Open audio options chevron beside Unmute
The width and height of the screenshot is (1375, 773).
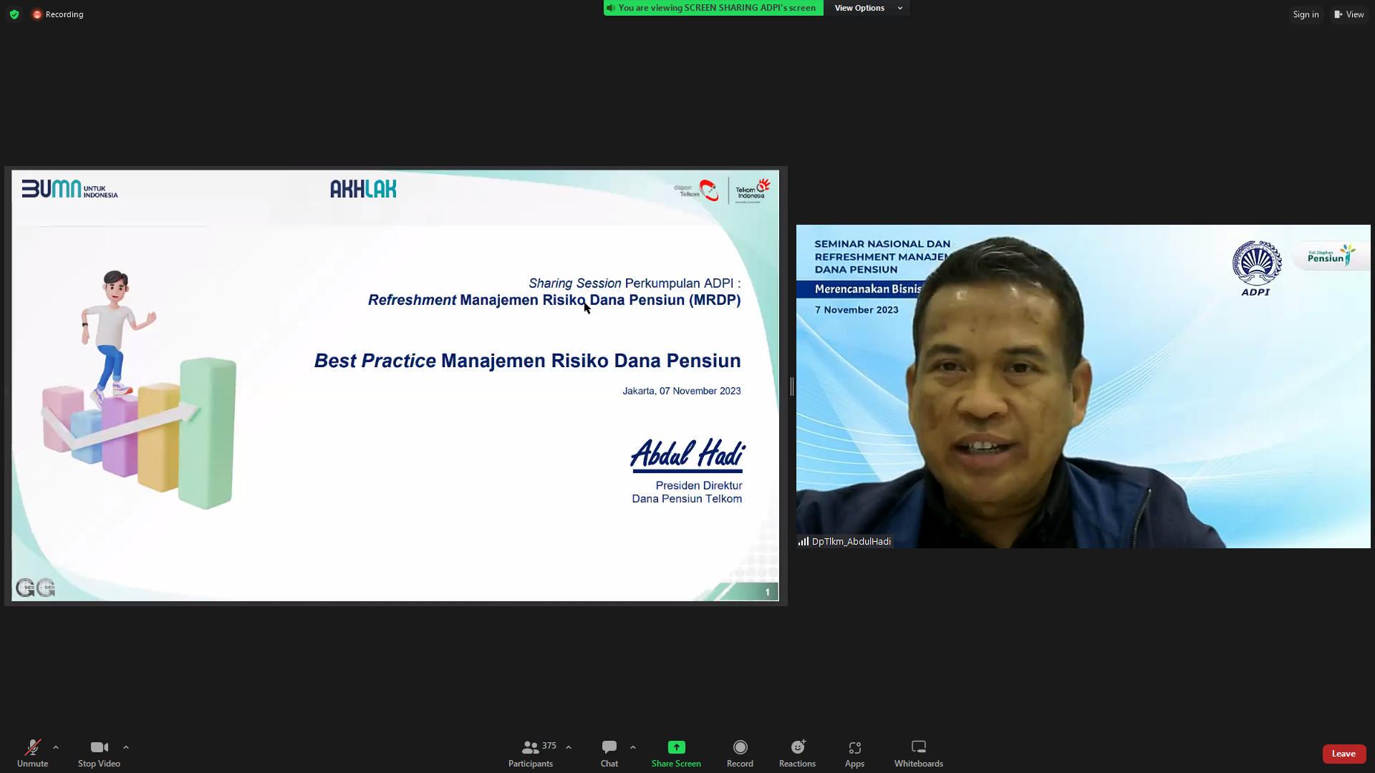coord(56,747)
